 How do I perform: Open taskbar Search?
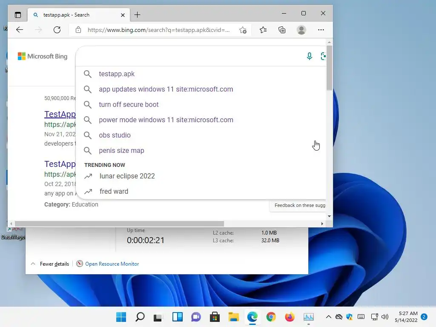[140, 317]
